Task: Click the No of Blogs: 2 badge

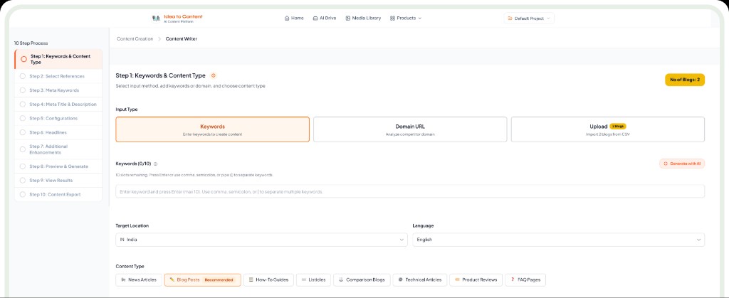Action: pos(685,80)
